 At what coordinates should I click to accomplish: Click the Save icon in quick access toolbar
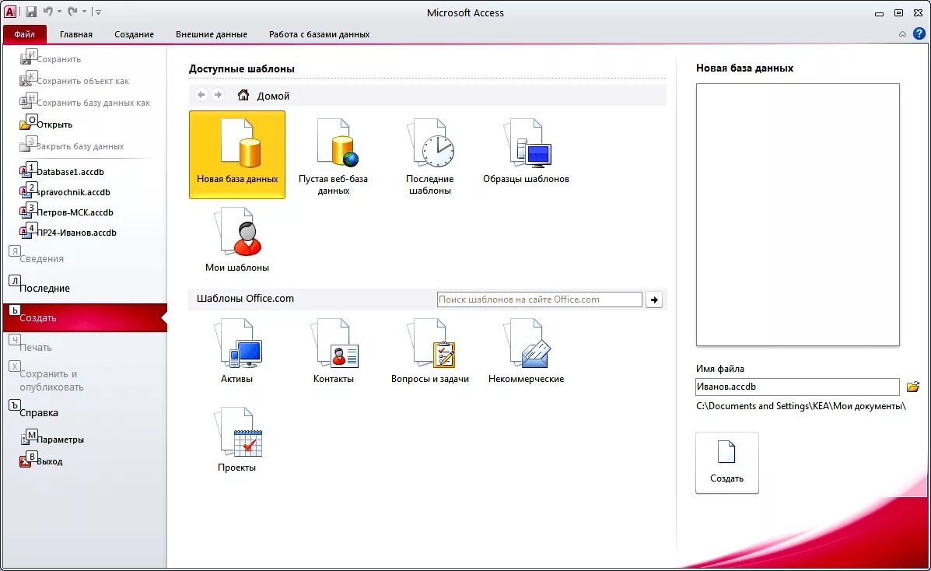(x=31, y=12)
